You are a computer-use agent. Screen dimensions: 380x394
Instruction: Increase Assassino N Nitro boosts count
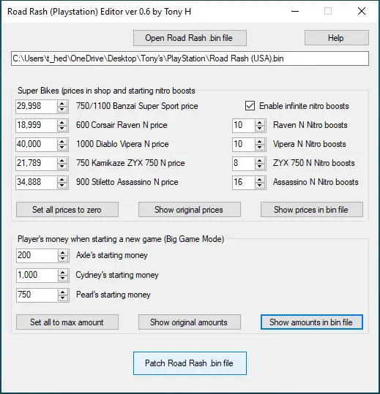click(x=260, y=179)
